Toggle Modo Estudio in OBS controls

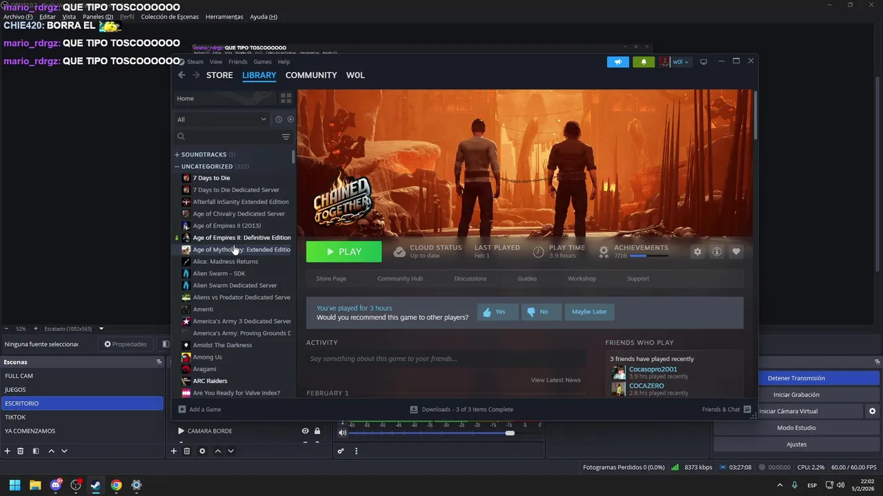(796, 428)
